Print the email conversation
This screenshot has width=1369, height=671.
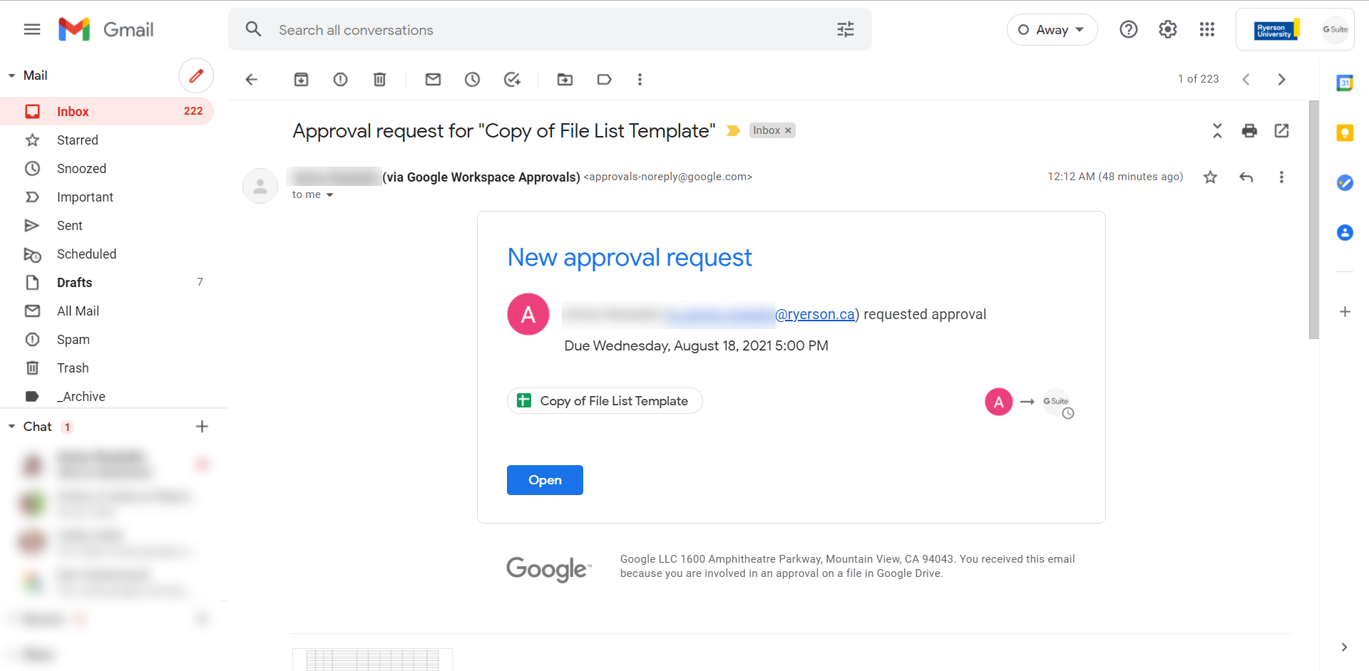click(x=1249, y=130)
